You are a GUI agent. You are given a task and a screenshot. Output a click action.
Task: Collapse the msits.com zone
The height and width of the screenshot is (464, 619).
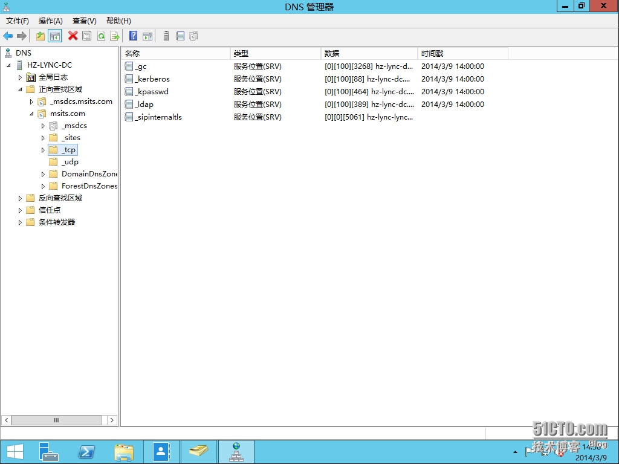[31, 114]
